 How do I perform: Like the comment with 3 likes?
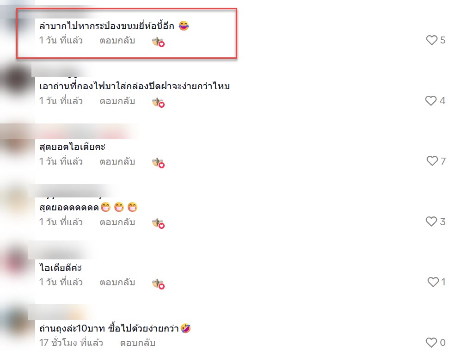(x=431, y=221)
